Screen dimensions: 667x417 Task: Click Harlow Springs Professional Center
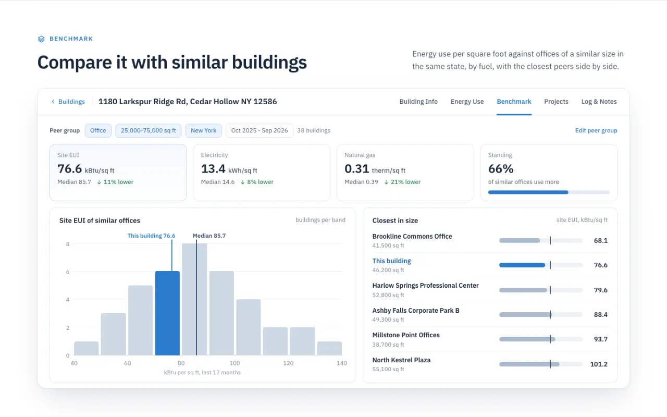point(425,286)
